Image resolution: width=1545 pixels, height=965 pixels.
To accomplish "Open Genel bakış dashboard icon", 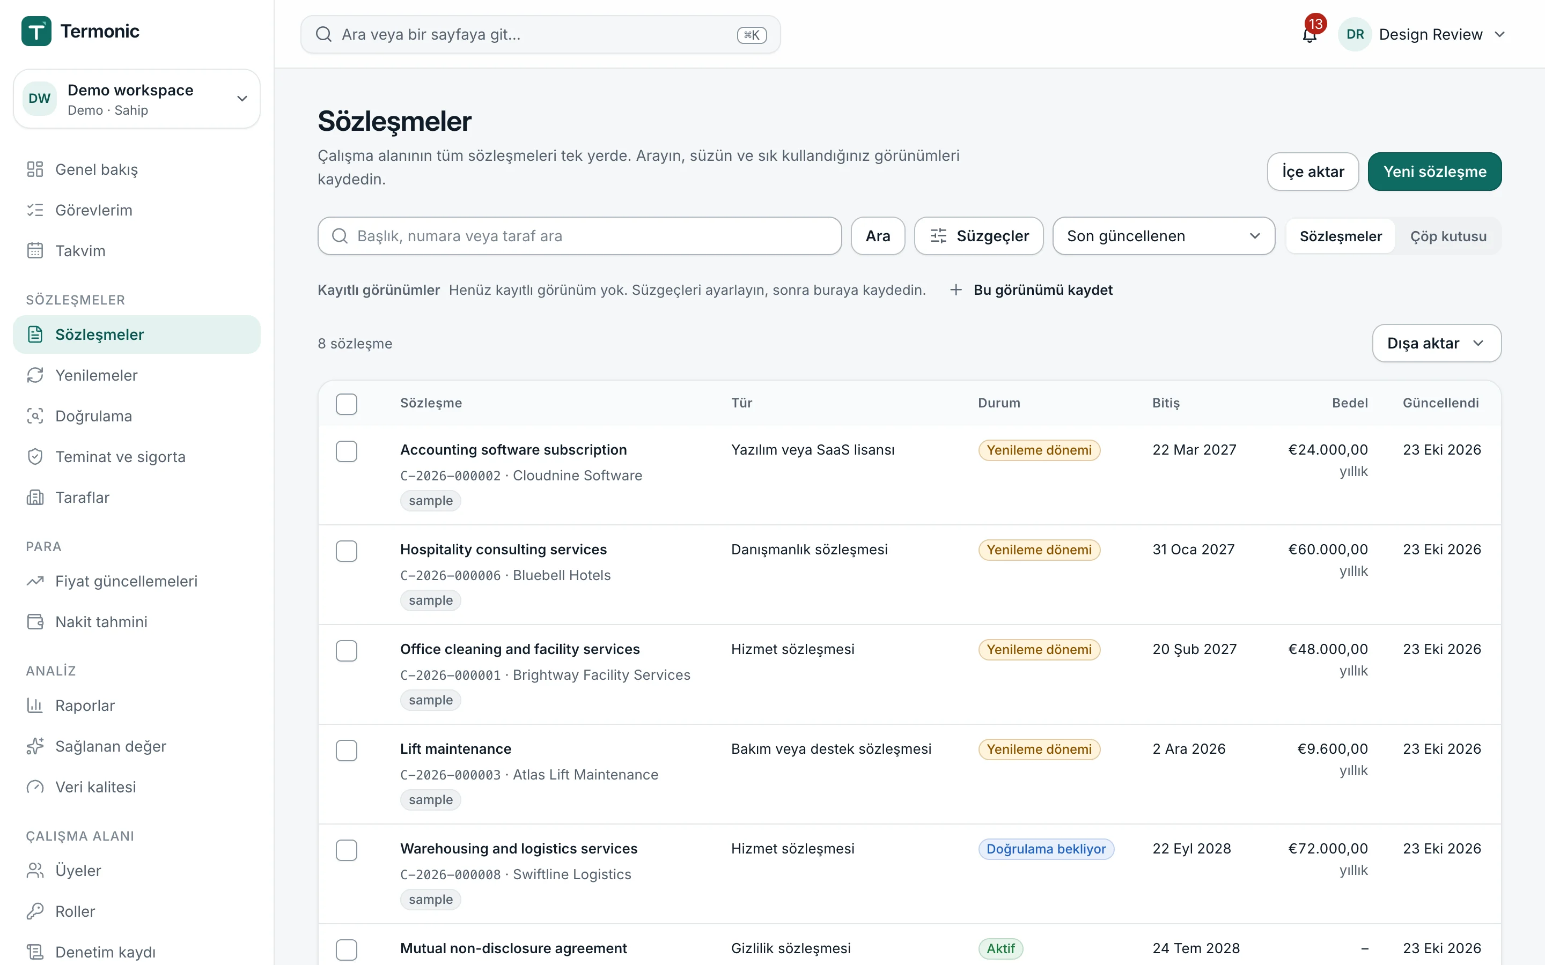I will (x=35, y=169).
